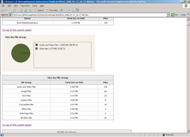
Task: Click the 'Total size on Disk' header in File Group table
Action: (74, 82)
